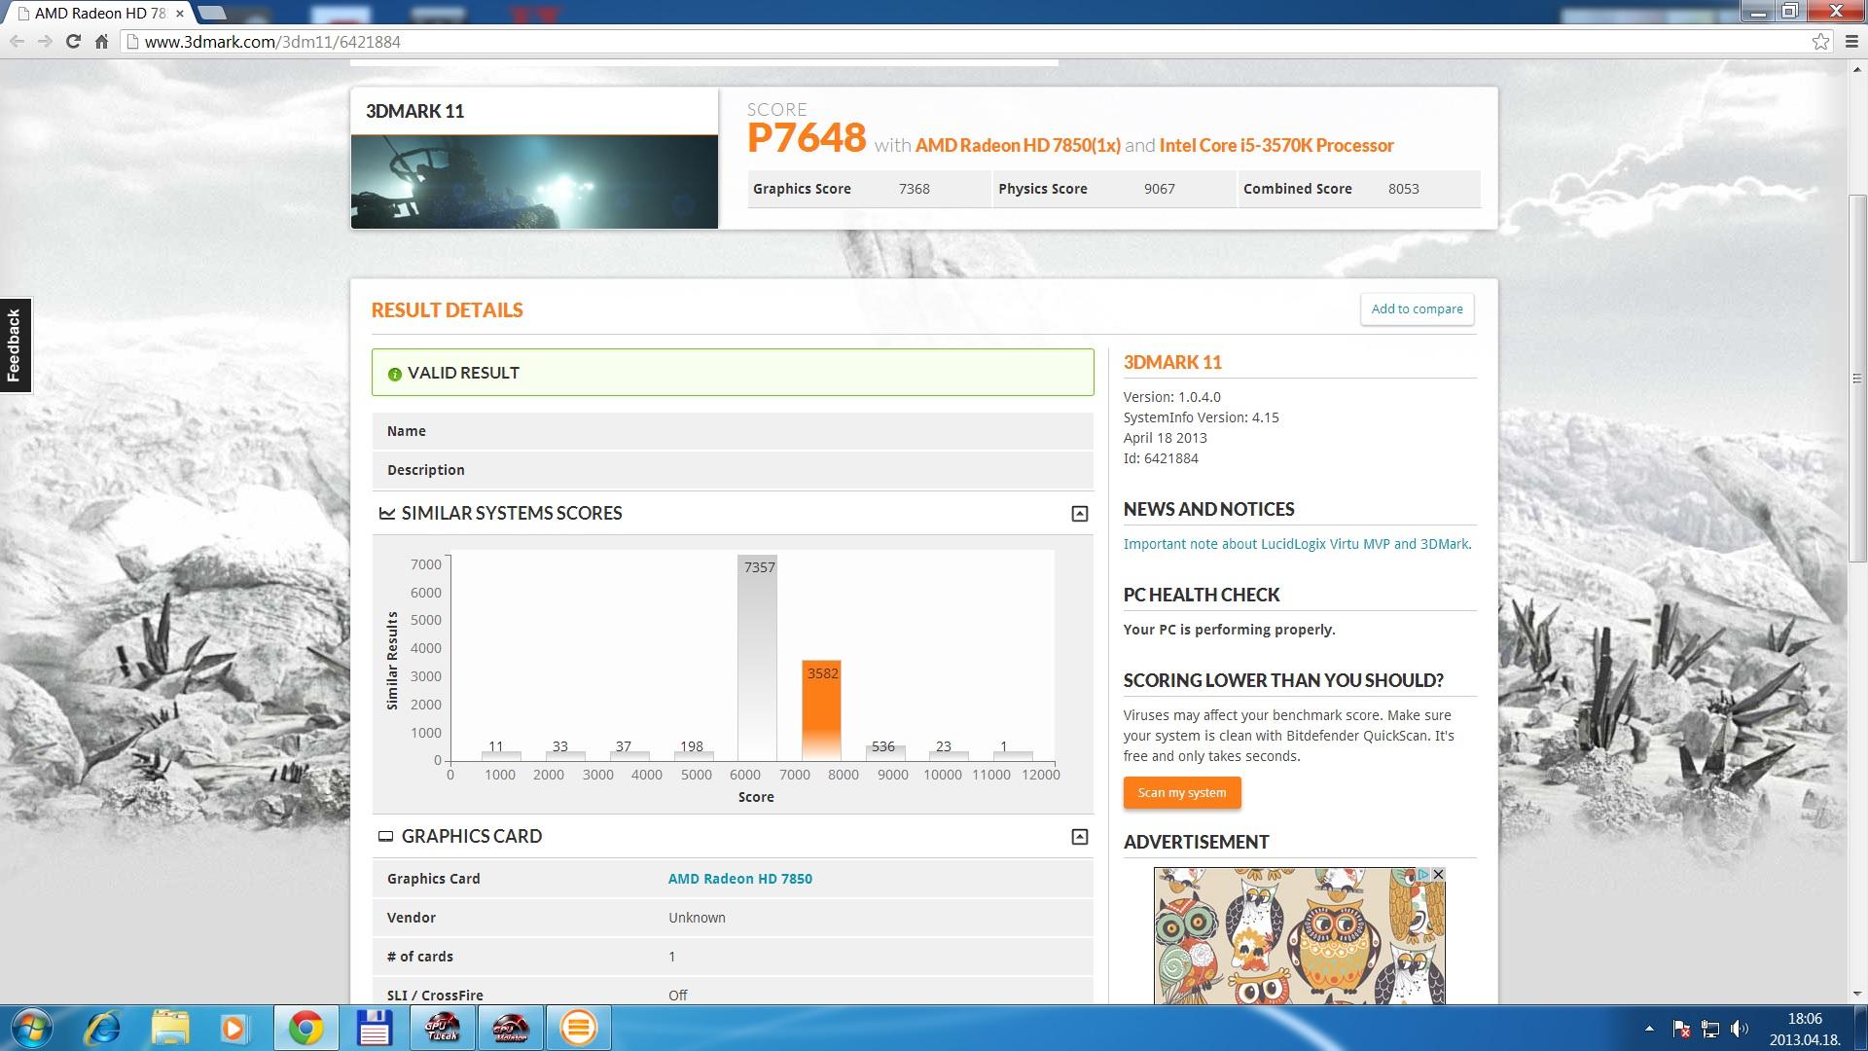This screenshot has width=1868, height=1051.
Task: Click the AdChoices icon on the ad
Action: pyautogui.click(x=1422, y=875)
